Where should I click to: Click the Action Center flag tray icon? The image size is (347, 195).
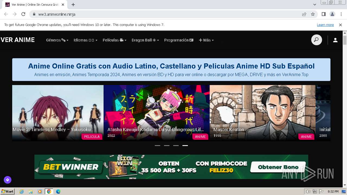(x=321, y=191)
